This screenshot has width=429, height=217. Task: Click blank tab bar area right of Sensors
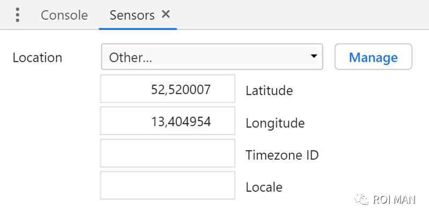pyautogui.click(x=300, y=15)
